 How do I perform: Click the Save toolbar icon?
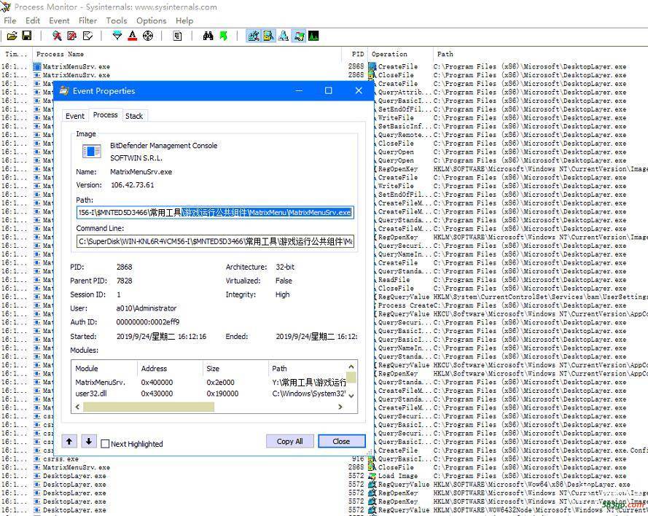(27, 36)
